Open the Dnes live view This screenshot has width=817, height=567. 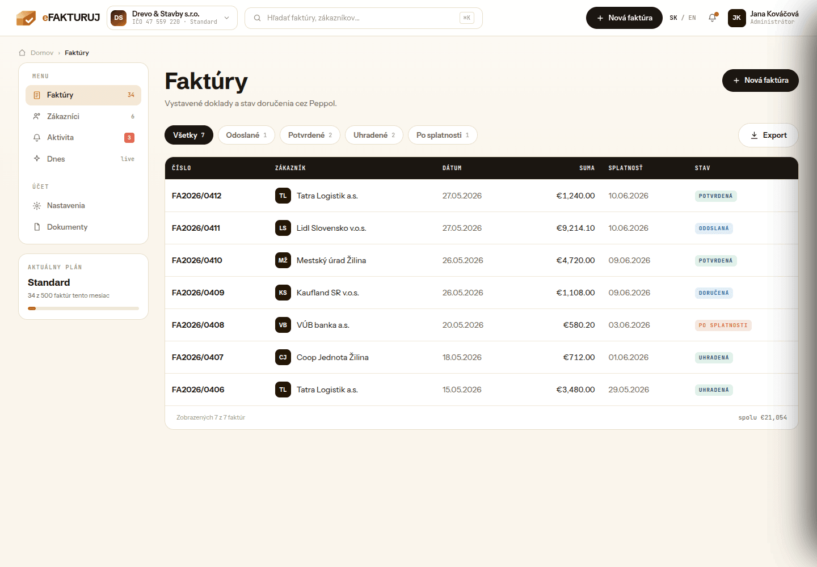pyautogui.click(x=83, y=159)
